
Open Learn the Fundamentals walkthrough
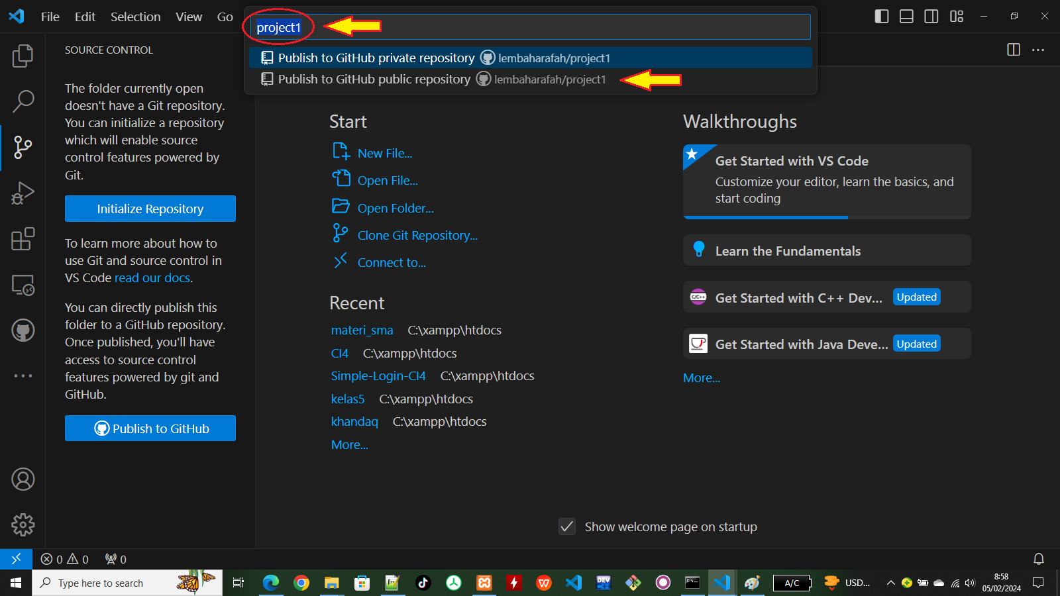click(x=827, y=250)
